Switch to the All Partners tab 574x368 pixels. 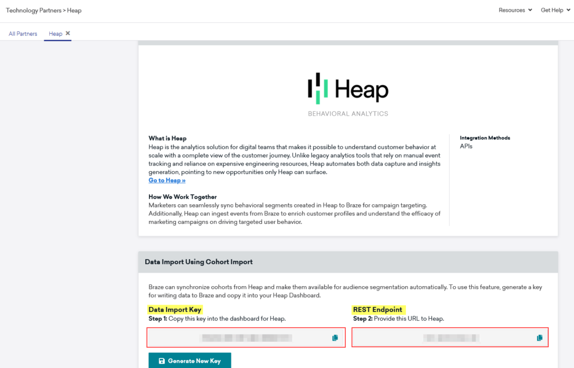pos(23,34)
